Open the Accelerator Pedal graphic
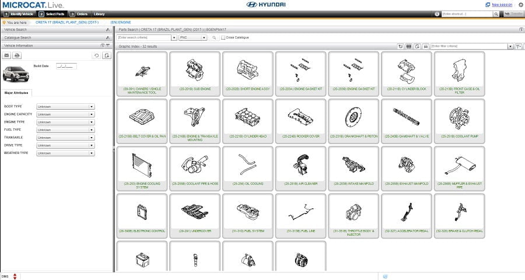This screenshot has height=280, width=525. click(x=407, y=216)
